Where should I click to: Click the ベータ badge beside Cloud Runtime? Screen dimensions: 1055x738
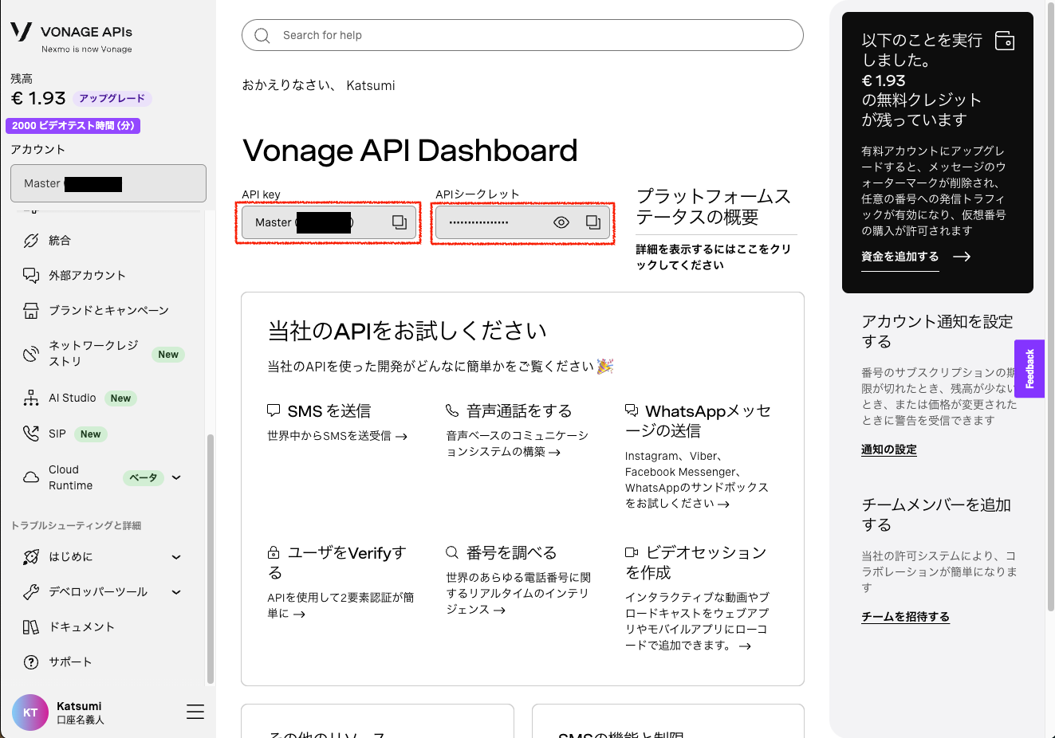144,478
